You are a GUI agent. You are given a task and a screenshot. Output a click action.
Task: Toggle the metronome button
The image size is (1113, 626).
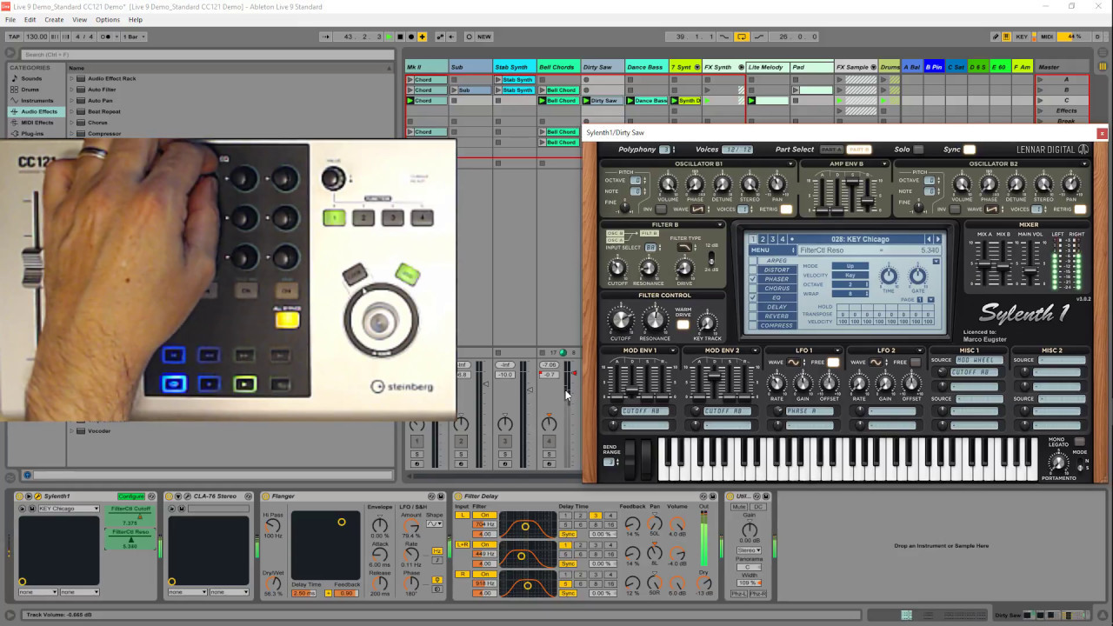pyautogui.click(x=107, y=37)
